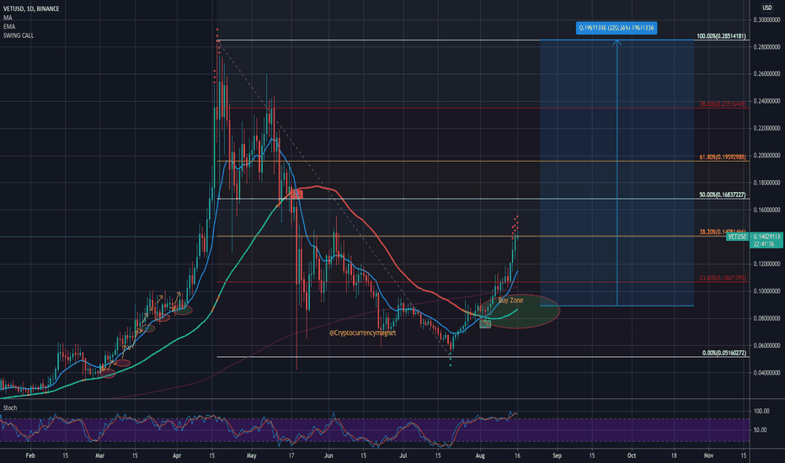Select the 61.80% (0.19592988) Fibonacci label
Image resolution: width=785 pixels, height=463 pixels.
[723, 157]
